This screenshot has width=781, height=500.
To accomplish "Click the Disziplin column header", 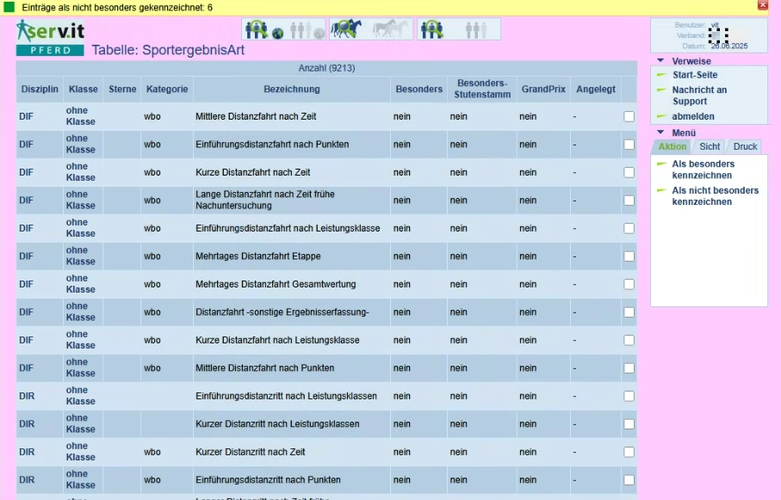I will pos(40,90).
